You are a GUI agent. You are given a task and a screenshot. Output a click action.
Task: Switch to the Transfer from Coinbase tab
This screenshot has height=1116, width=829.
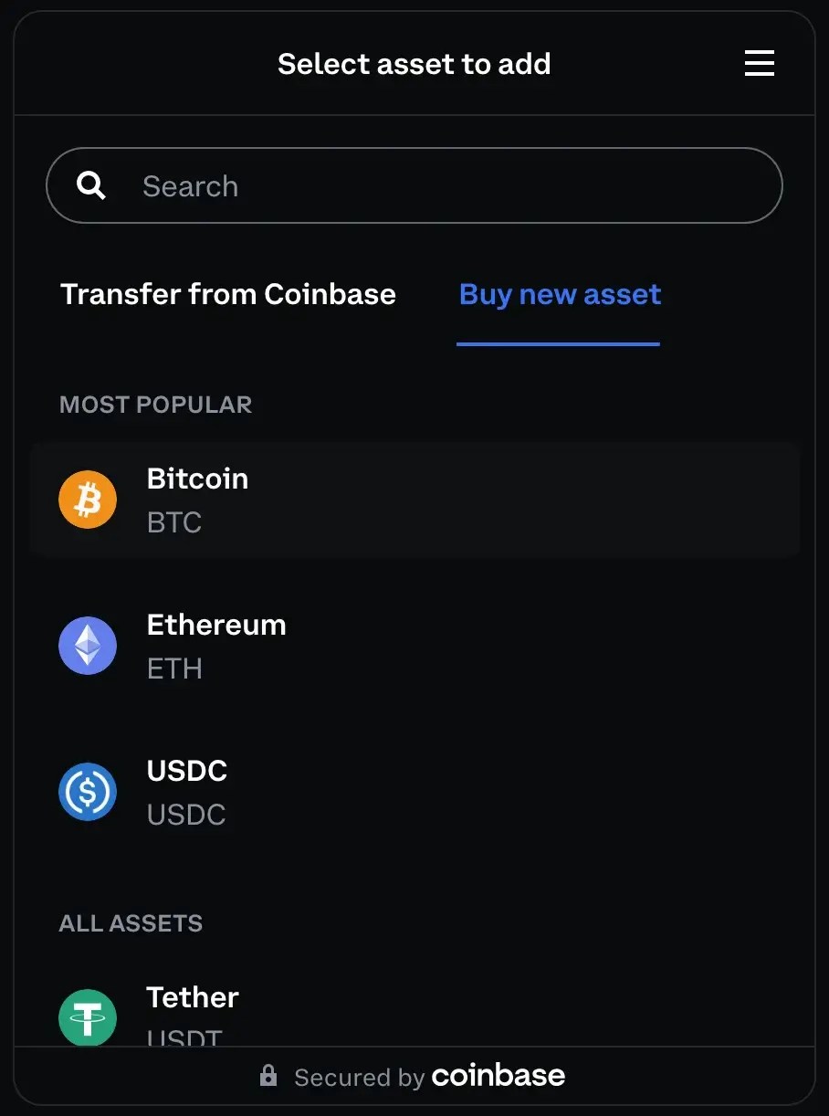(x=227, y=293)
